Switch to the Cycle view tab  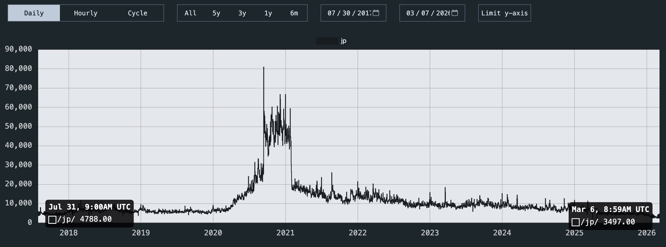(137, 13)
